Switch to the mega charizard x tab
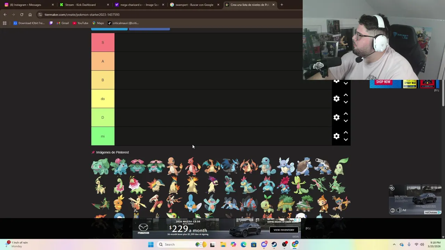 (139, 5)
